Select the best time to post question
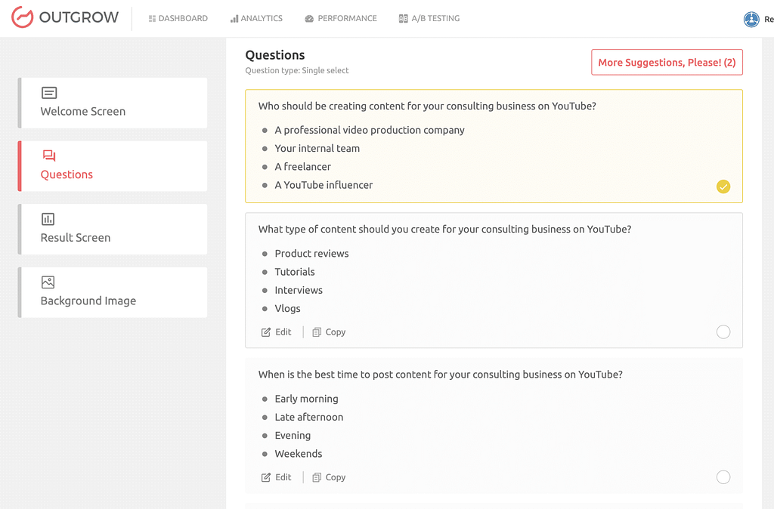The image size is (774, 509). (723, 477)
